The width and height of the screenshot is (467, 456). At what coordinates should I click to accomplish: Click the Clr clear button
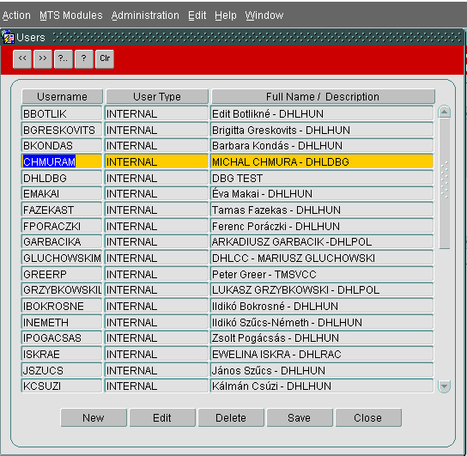tap(105, 58)
